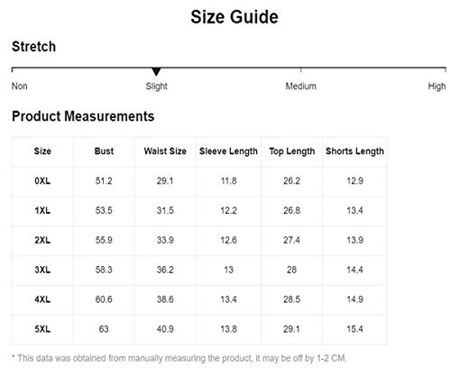Click the Bust column header
Screen dimensions: 451x376
104,151
